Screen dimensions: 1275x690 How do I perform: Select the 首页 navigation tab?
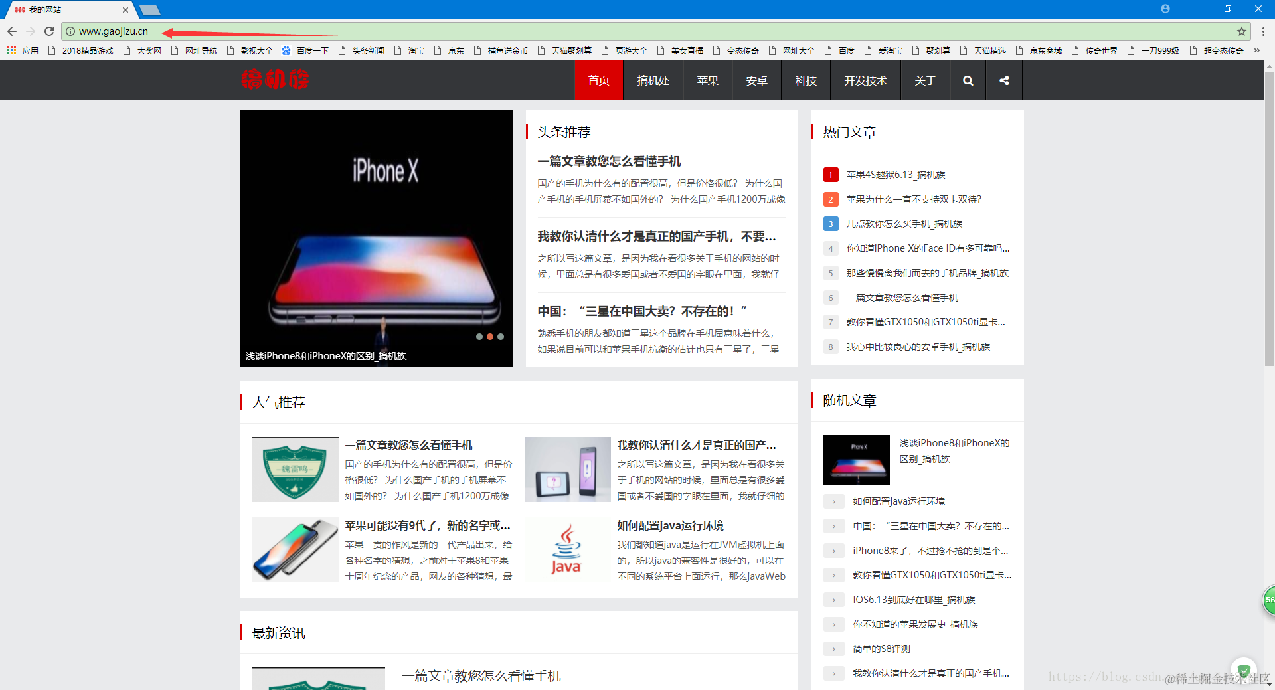tap(598, 80)
